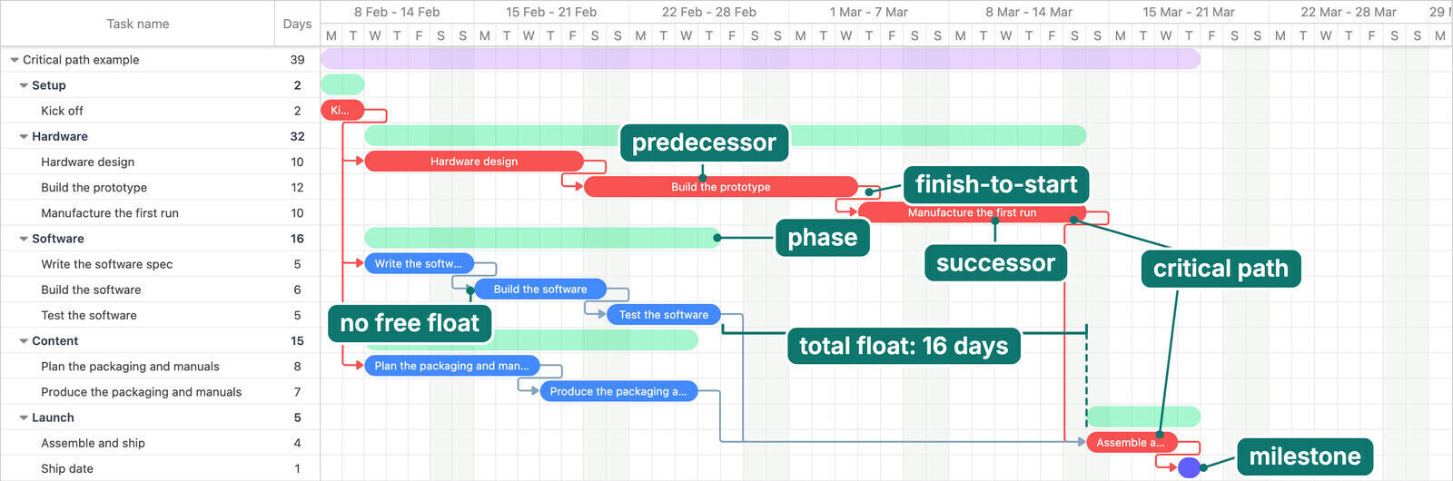Select Build the software in task list
The height and width of the screenshot is (481, 1453).
tap(91, 290)
